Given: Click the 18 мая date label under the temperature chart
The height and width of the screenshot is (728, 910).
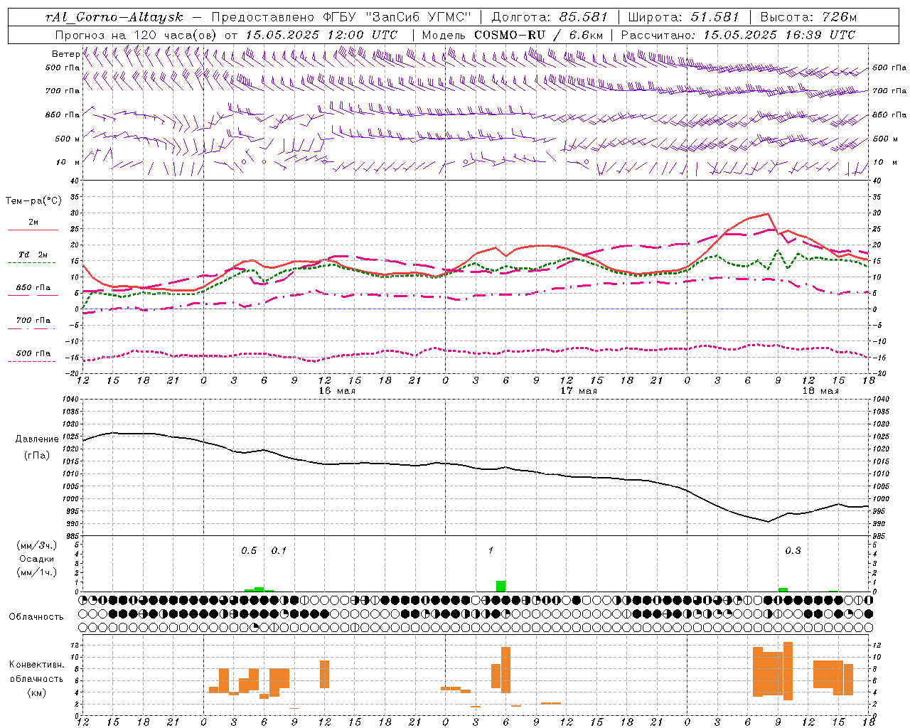Looking at the screenshot, I should pyautogui.click(x=820, y=390).
